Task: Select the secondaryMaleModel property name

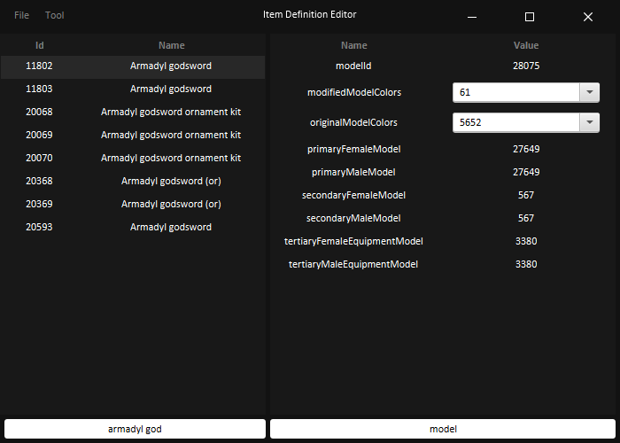Action: coord(353,218)
